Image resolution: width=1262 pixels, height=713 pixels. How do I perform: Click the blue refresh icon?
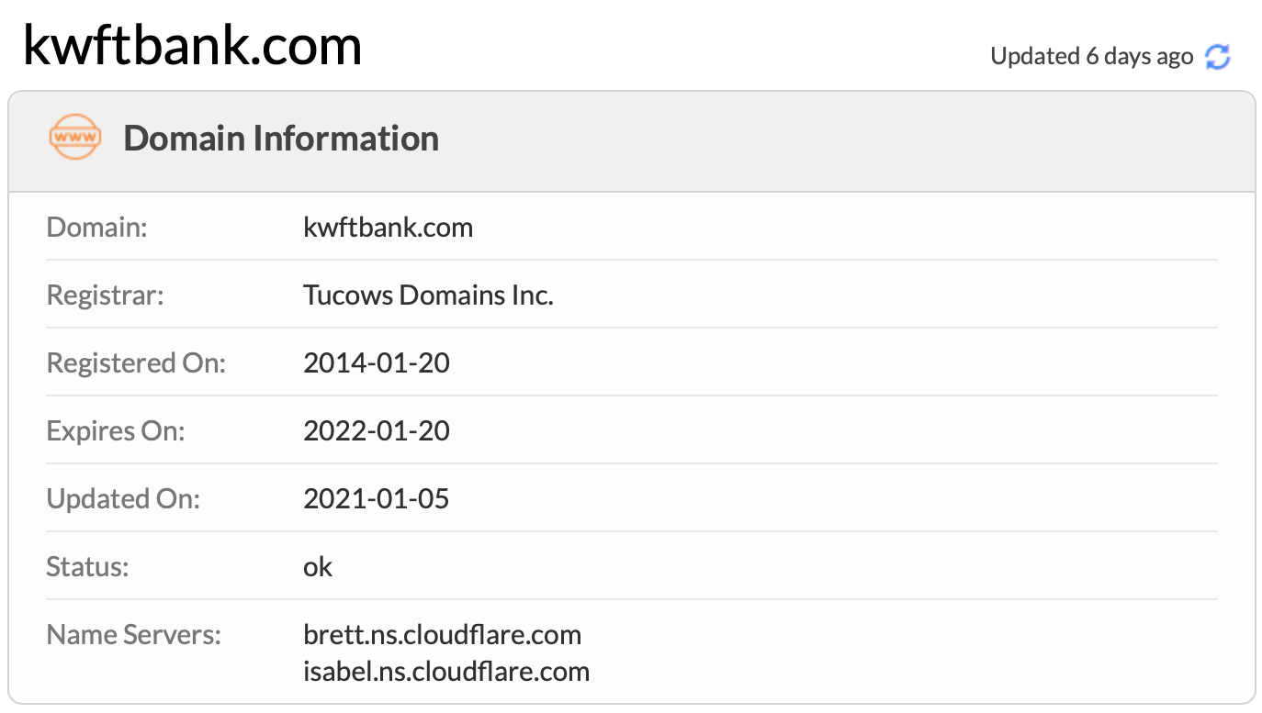click(x=1218, y=57)
